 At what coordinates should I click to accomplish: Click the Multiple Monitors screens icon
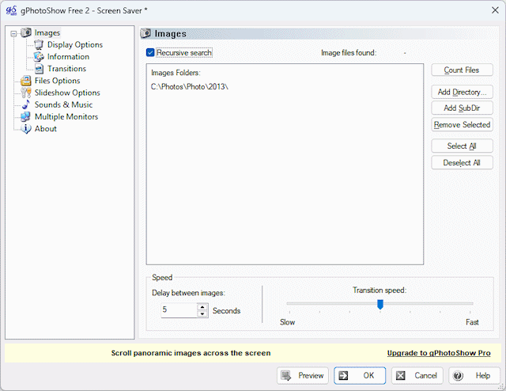26,116
